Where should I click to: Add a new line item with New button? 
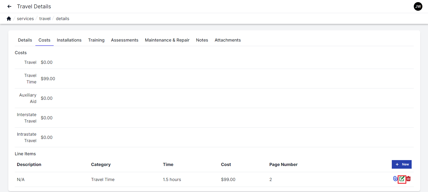click(401, 164)
